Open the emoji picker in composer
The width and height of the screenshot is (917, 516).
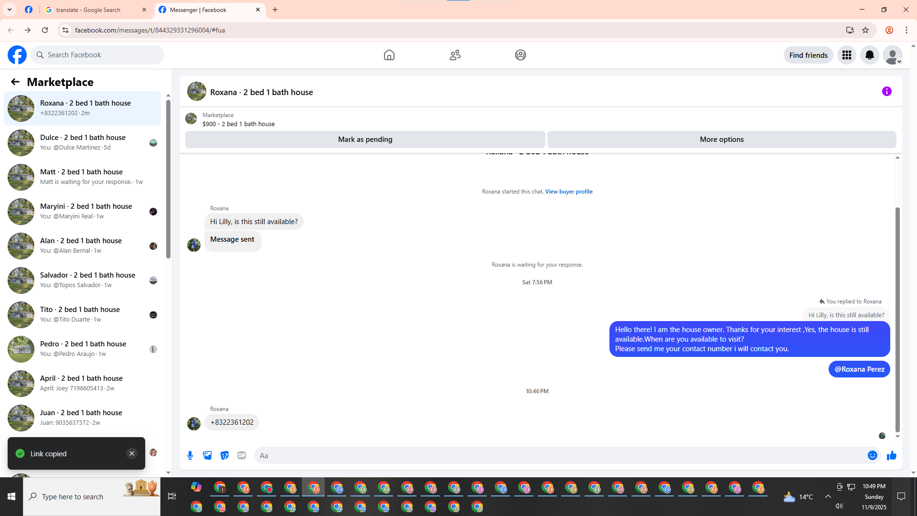[873, 455]
